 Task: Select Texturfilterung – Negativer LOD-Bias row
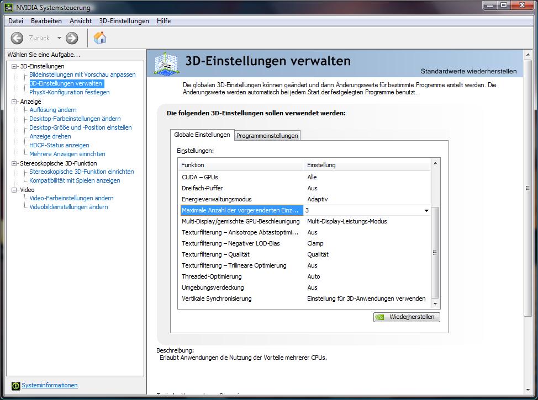pyautogui.click(x=305, y=243)
